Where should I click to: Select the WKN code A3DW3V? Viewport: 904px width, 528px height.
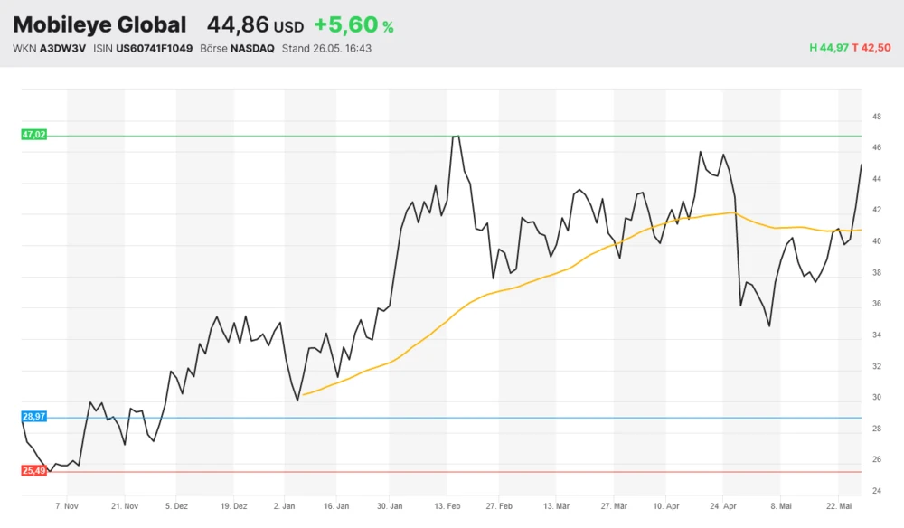pos(63,48)
